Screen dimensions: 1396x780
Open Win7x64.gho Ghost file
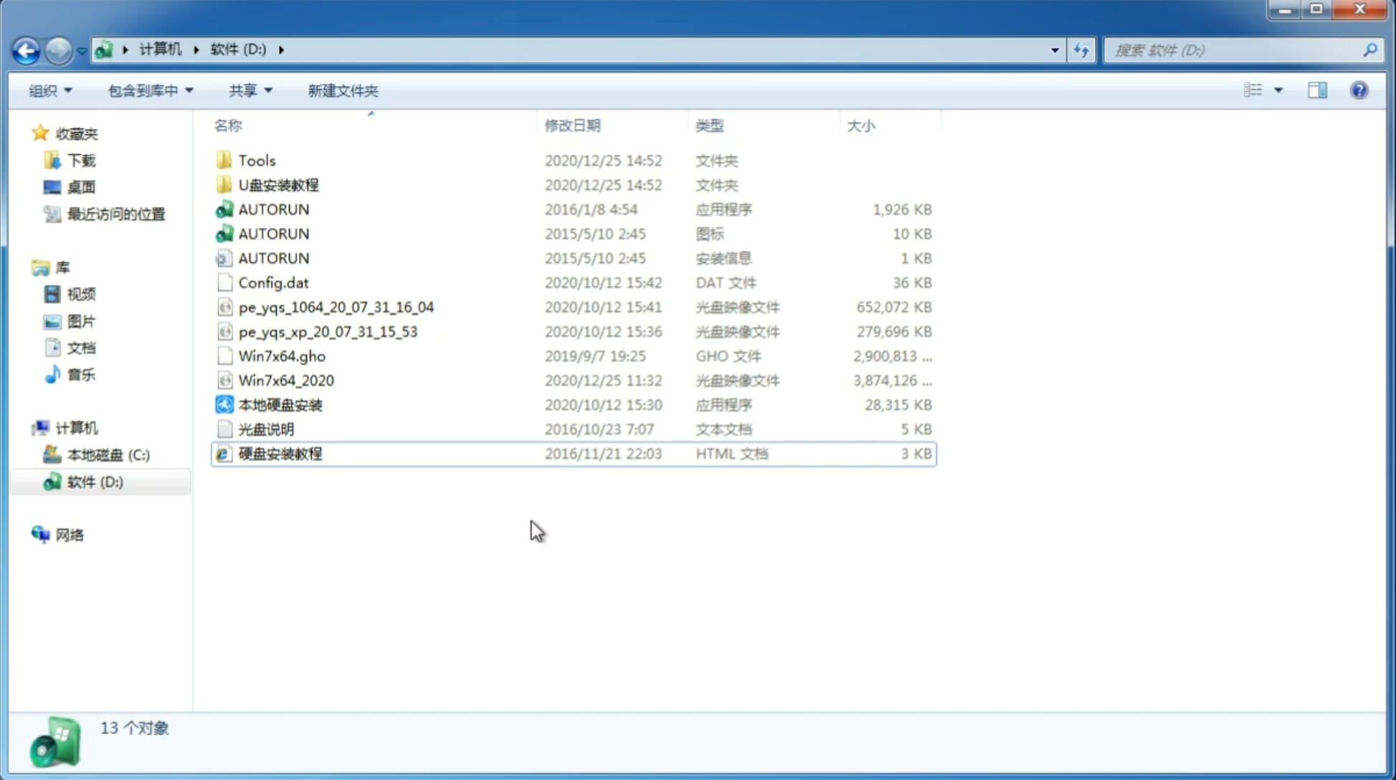coord(282,356)
